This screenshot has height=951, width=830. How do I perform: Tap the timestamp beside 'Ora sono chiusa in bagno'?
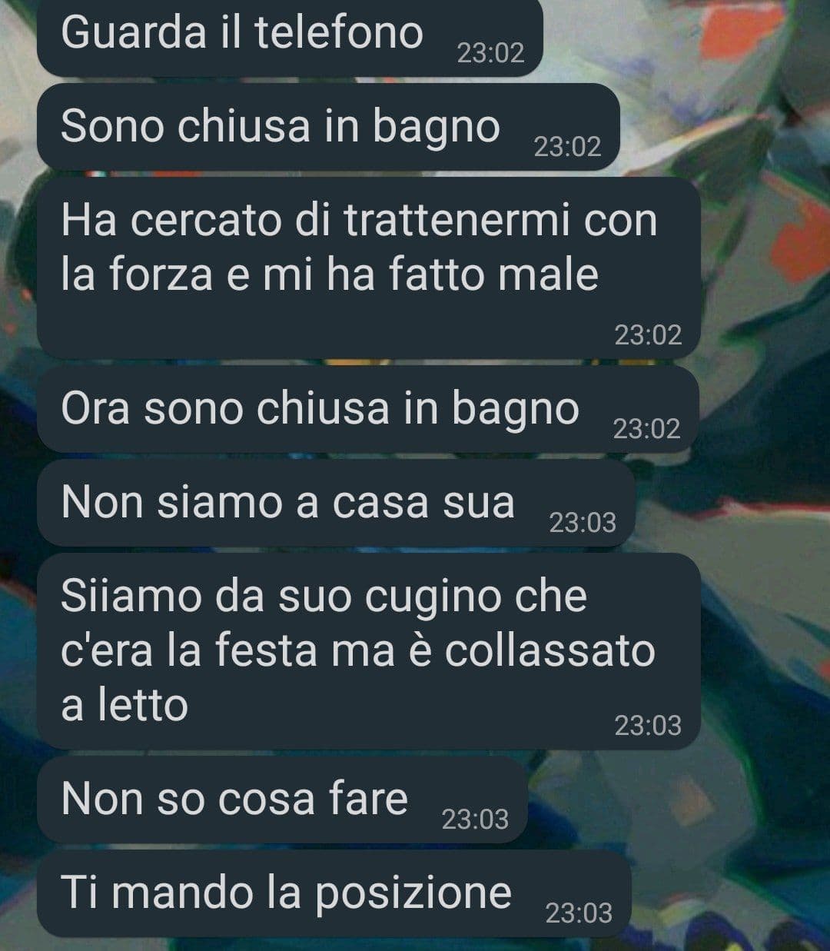pos(646,428)
